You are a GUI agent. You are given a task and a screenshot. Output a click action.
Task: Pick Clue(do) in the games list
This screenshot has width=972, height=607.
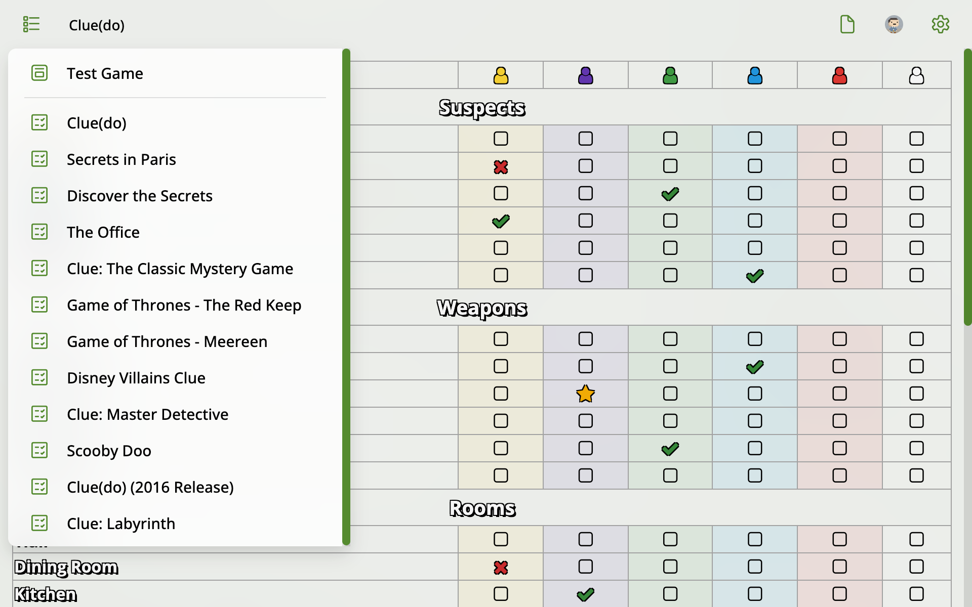point(175,123)
